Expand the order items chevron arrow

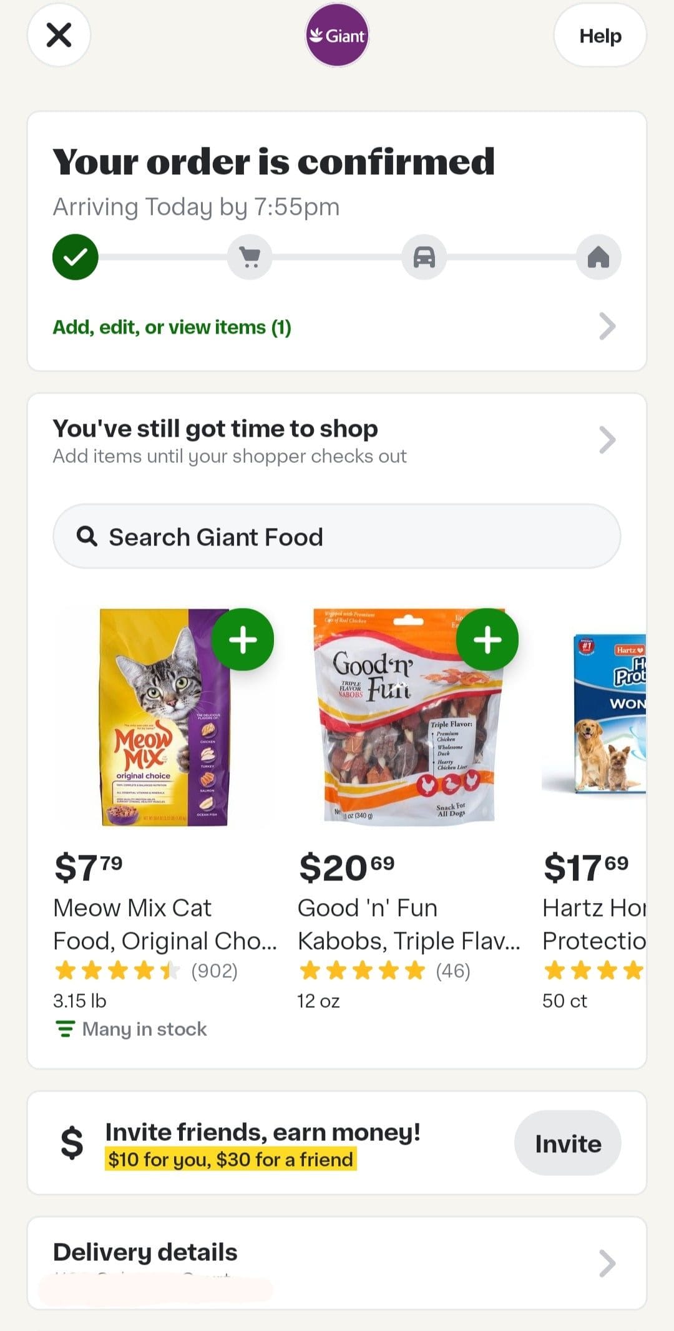point(607,326)
